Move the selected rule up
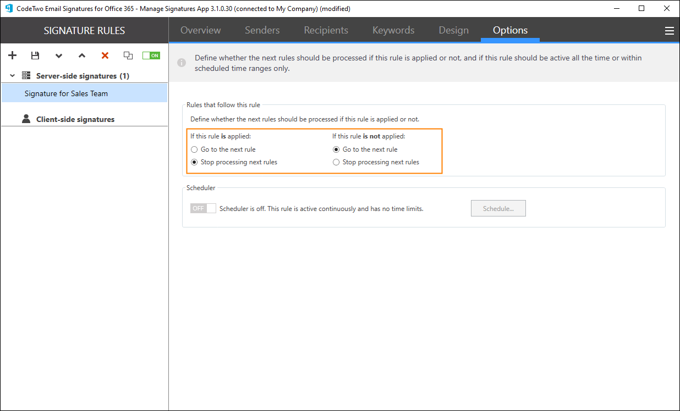 (x=82, y=55)
